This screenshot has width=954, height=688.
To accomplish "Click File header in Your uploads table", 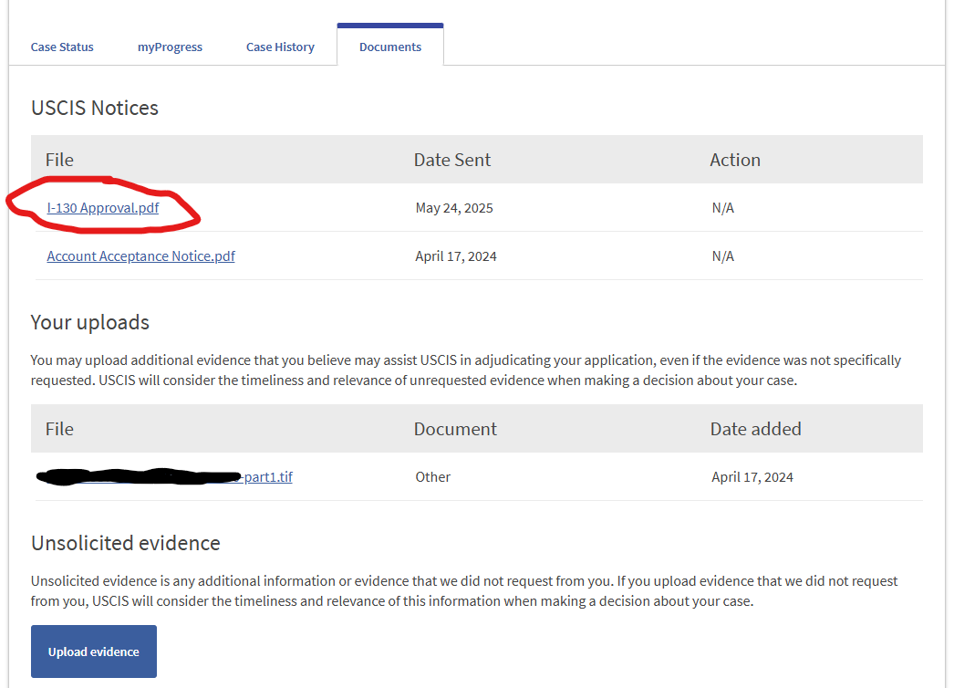I will (59, 429).
